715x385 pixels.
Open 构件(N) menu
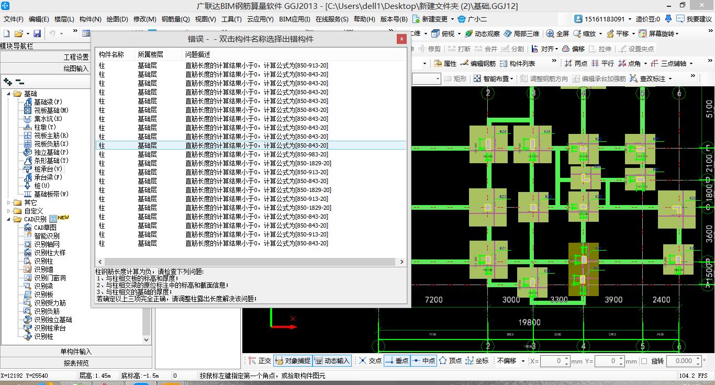[91, 19]
